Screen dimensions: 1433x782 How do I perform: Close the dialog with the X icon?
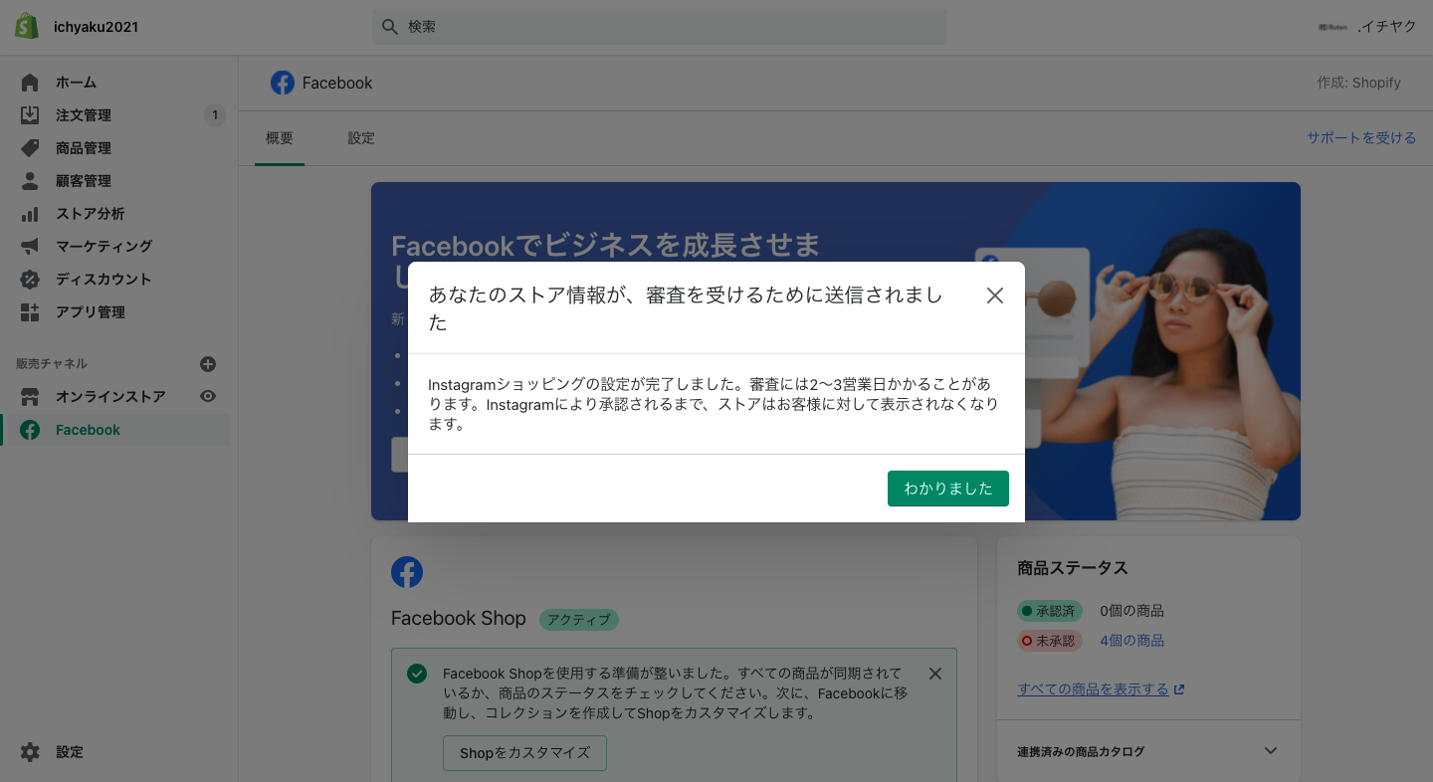click(x=995, y=295)
